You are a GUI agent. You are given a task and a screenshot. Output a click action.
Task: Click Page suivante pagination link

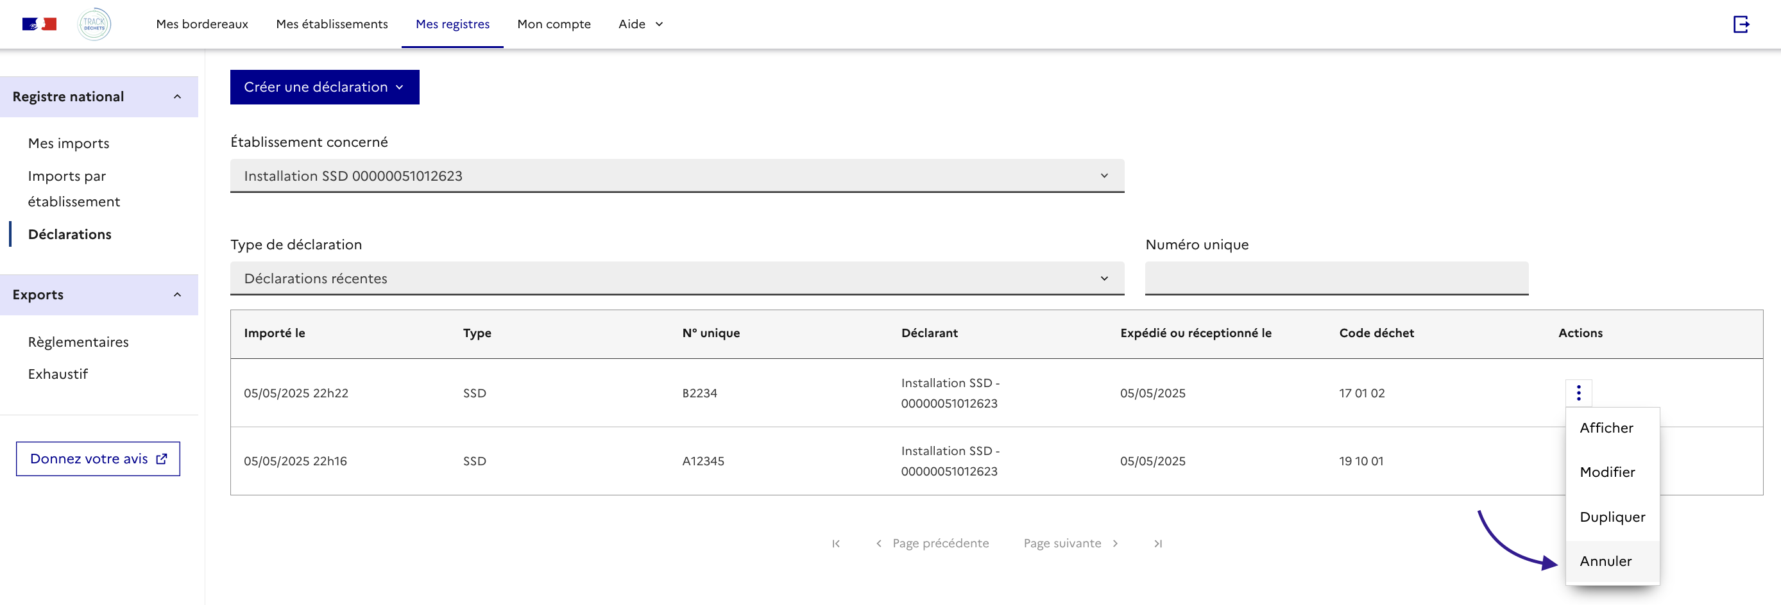coord(1069,543)
